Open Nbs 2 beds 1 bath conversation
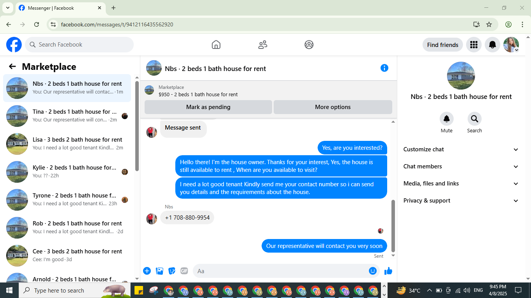 click(x=67, y=88)
